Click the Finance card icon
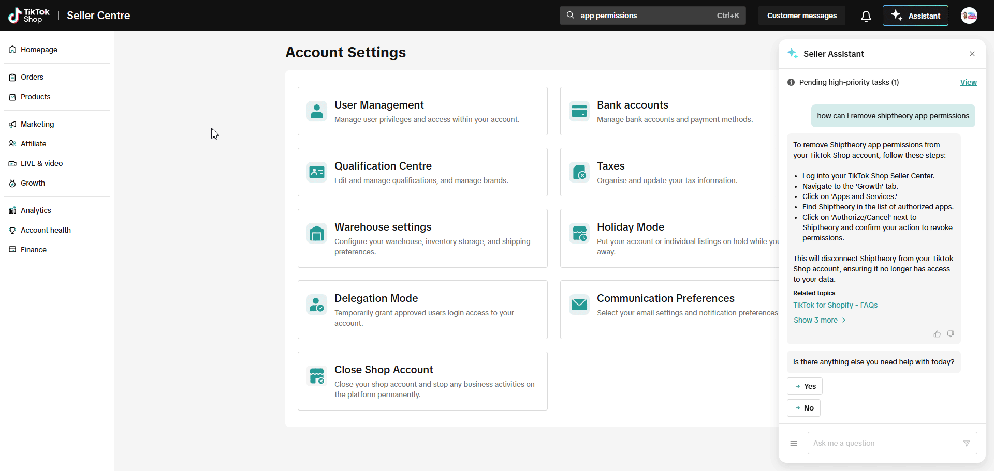 click(x=12, y=250)
